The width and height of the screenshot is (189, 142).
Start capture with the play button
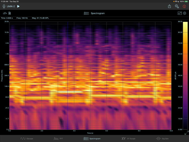(18, 6)
